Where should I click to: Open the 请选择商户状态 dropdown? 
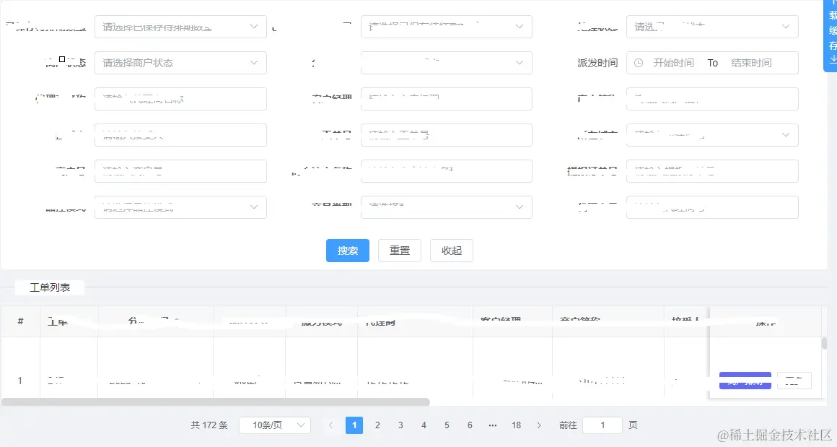coord(180,63)
